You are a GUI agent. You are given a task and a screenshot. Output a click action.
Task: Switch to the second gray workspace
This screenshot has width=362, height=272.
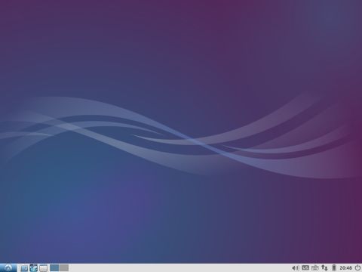coord(64,267)
